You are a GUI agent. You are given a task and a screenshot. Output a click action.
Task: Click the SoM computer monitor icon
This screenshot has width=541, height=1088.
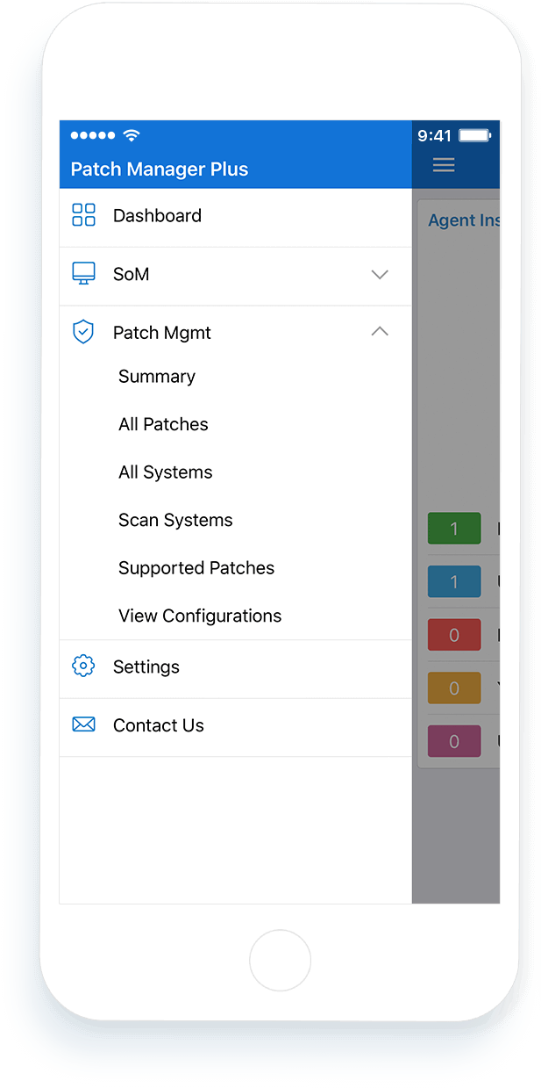click(x=82, y=273)
